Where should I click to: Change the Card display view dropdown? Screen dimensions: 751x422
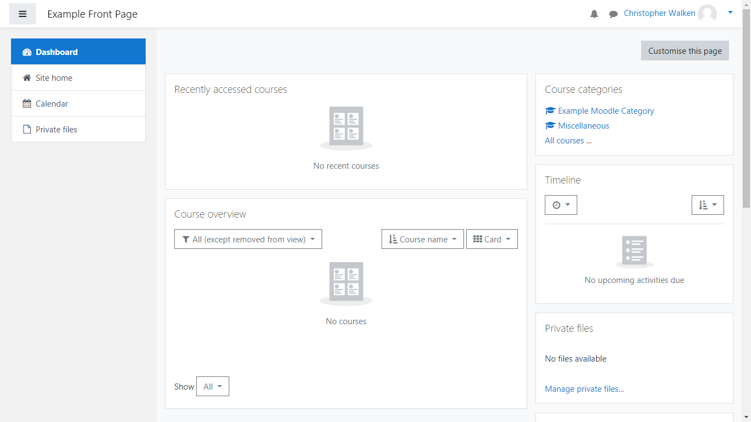(492, 239)
